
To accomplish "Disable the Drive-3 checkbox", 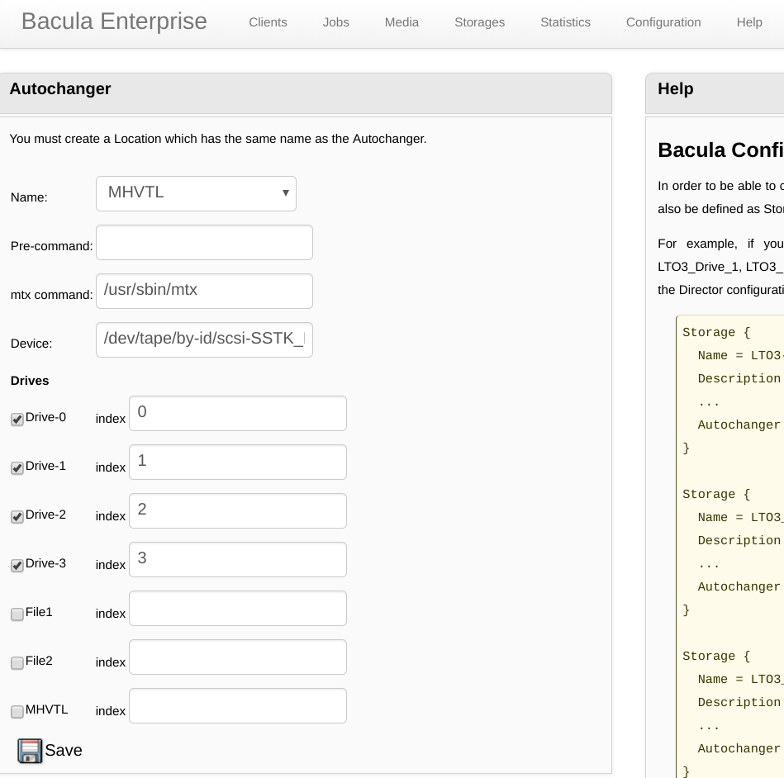I will pos(17,565).
